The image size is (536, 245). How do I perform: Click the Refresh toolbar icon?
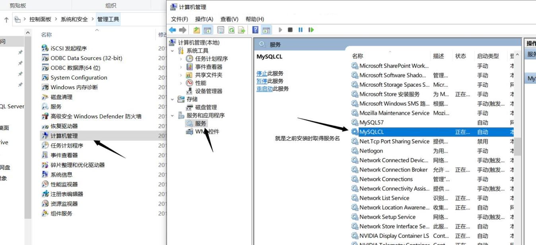coord(231,30)
